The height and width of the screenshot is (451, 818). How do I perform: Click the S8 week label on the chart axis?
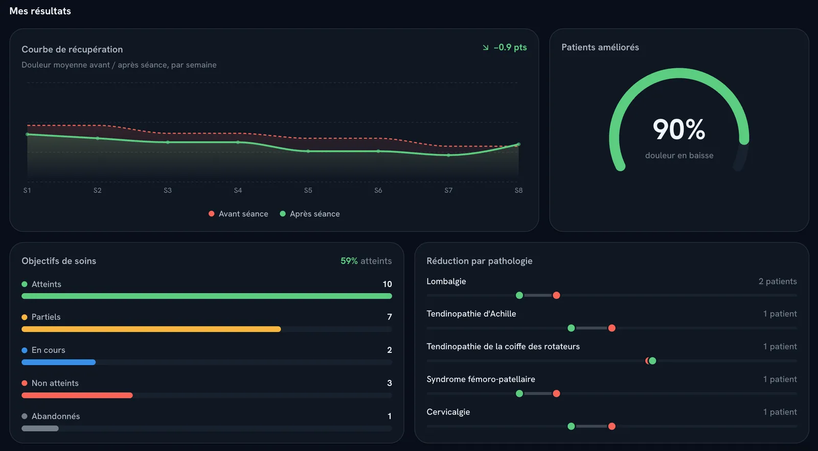[x=518, y=190]
